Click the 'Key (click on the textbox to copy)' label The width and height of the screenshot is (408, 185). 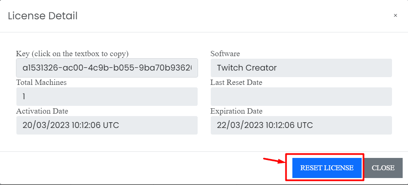(x=72, y=54)
